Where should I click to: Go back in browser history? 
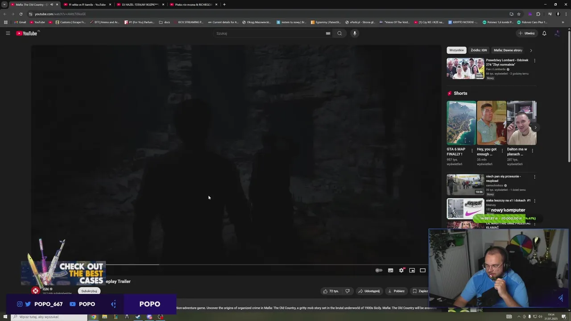[5, 14]
